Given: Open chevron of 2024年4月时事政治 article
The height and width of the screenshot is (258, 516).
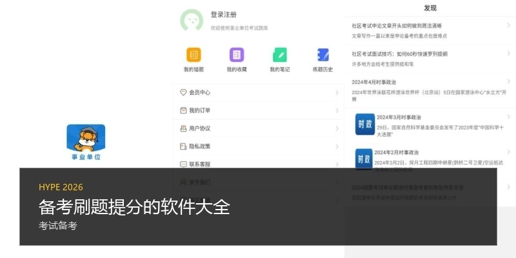Looking at the screenshot, I should click(x=509, y=81).
